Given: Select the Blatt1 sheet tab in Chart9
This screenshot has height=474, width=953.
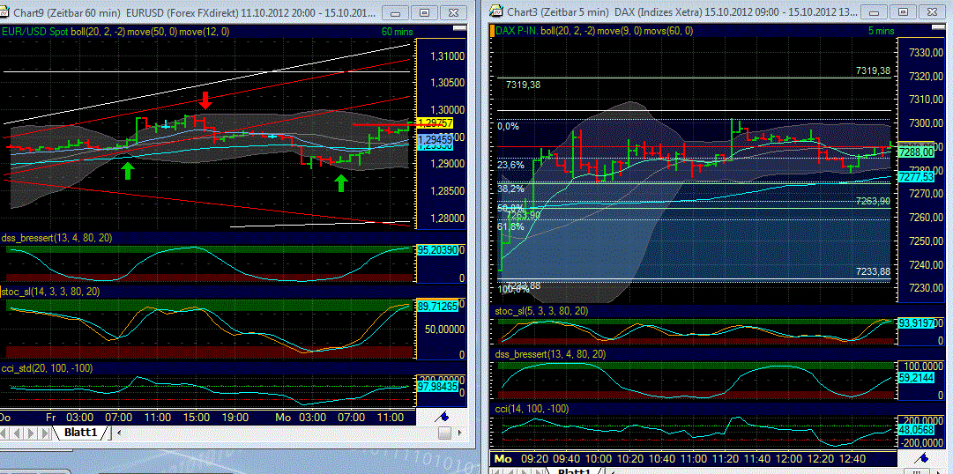Looking at the screenshot, I should 80,433.
